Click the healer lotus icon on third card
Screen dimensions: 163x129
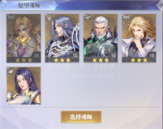pos(88,18)
